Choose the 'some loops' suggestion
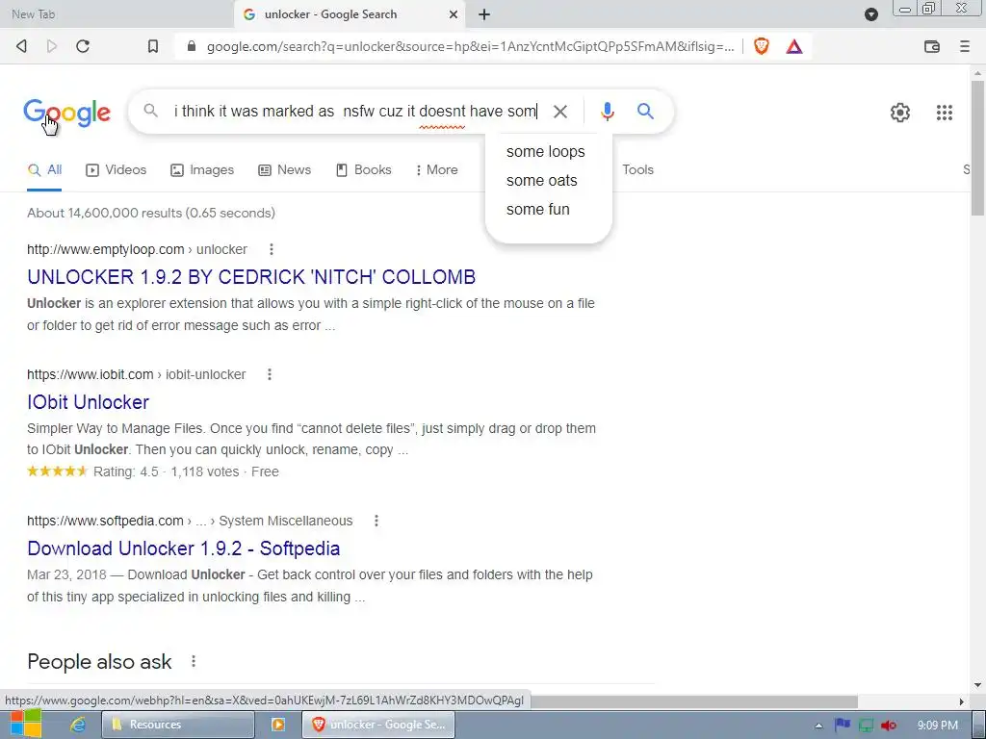986x739 pixels. [546, 151]
